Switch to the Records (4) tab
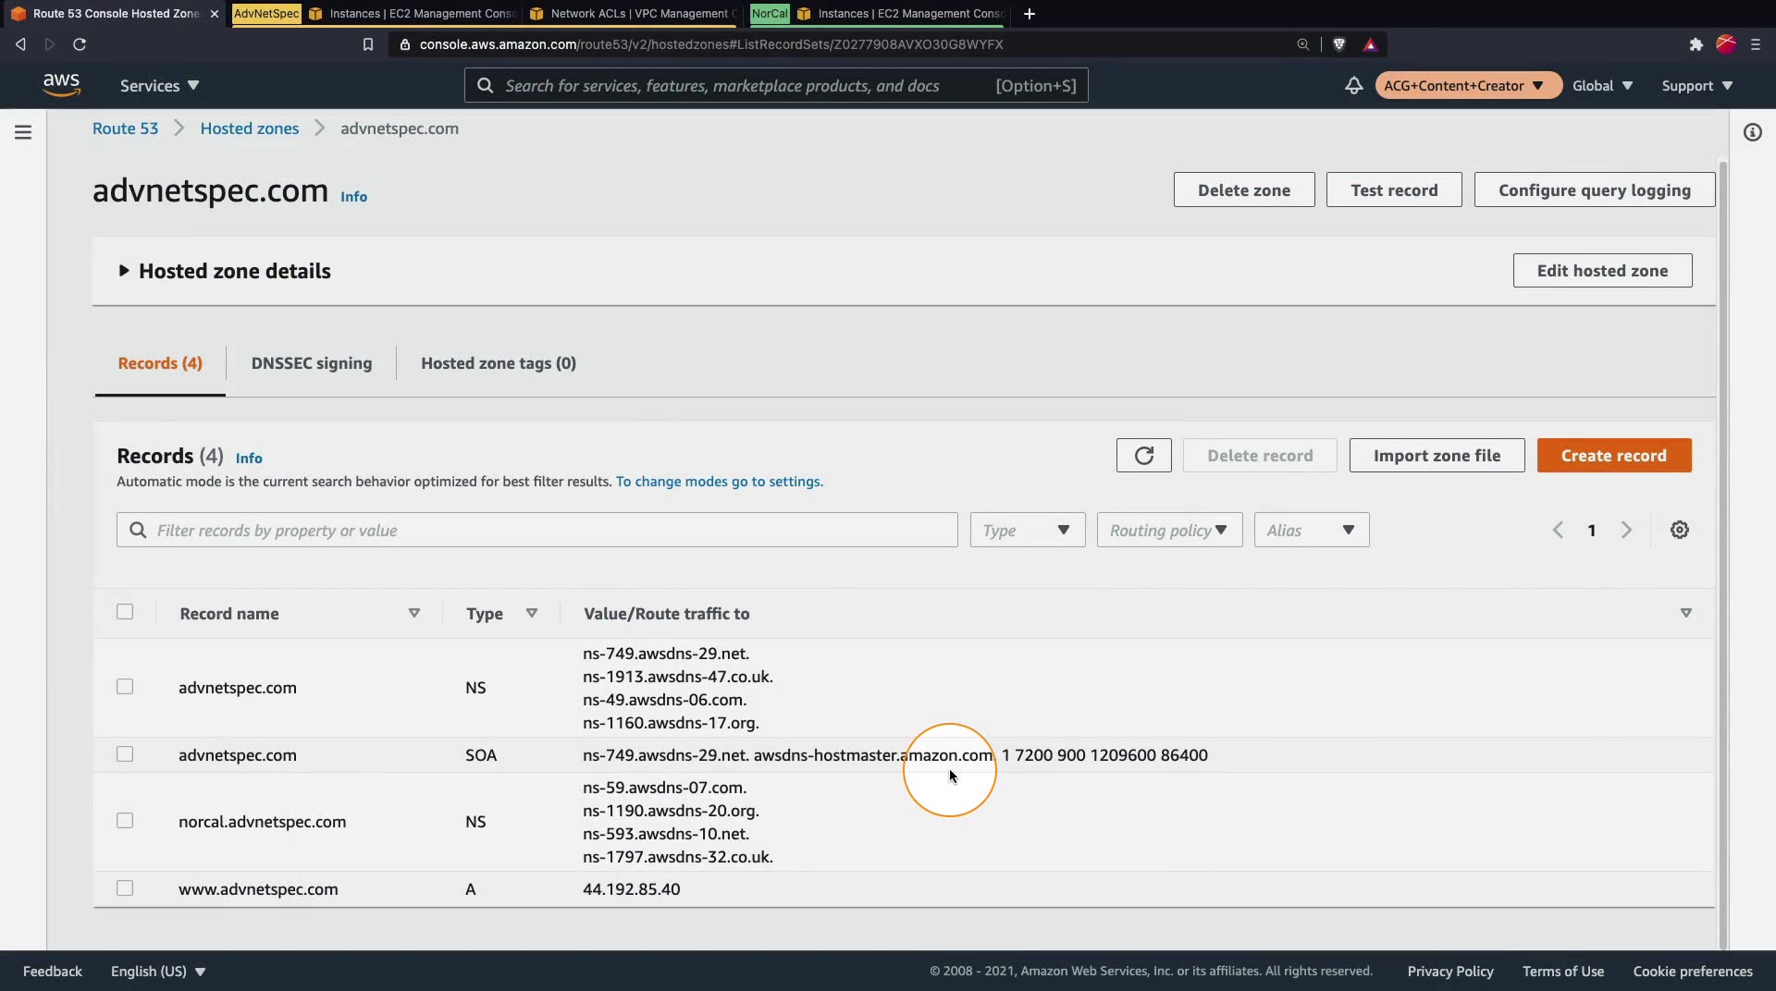 (160, 363)
